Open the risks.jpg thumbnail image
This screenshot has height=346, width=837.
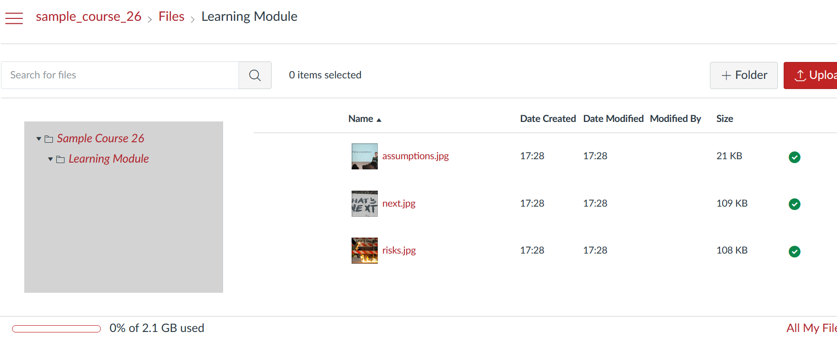pyautogui.click(x=365, y=251)
